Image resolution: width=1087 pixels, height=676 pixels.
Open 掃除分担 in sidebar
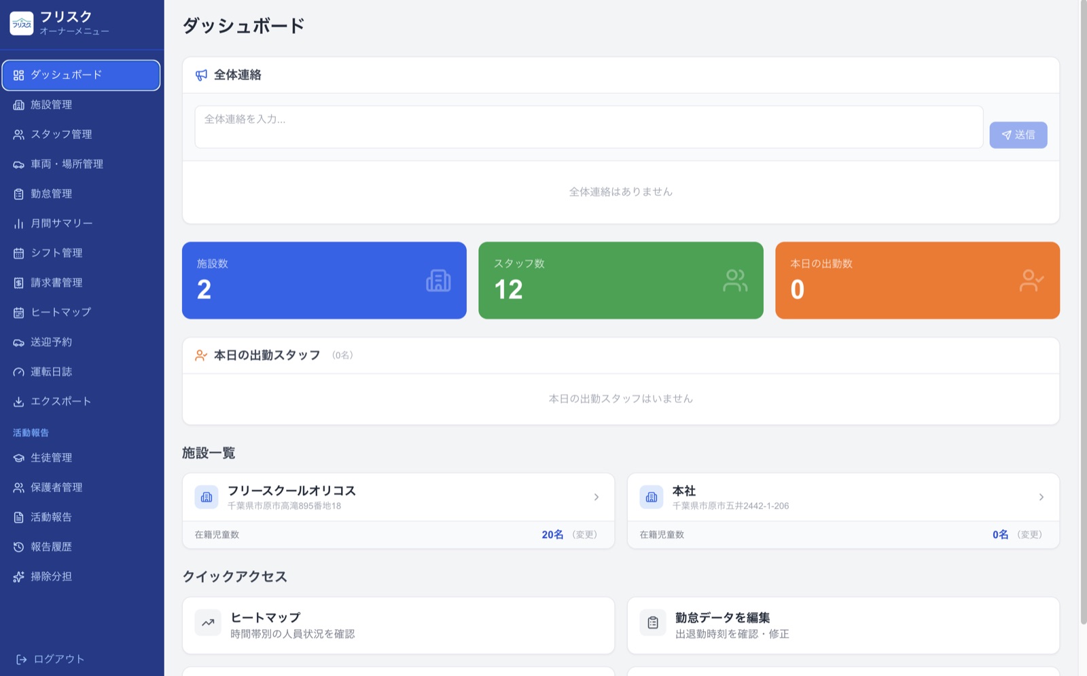[82, 577]
